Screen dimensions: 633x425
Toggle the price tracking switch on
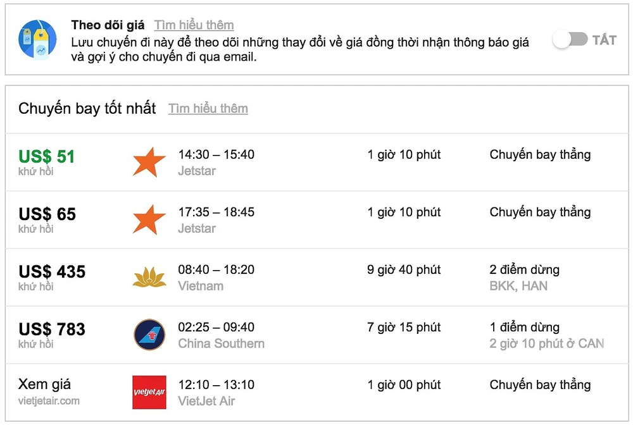pos(570,40)
